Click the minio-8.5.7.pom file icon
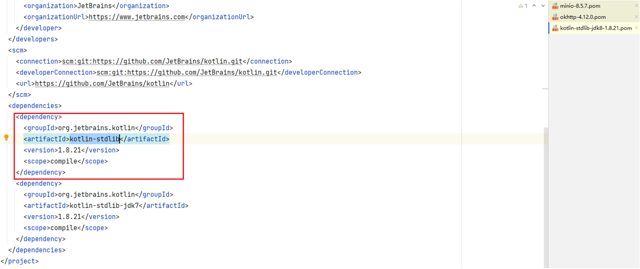 pyautogui.click(x=555, y=6)
